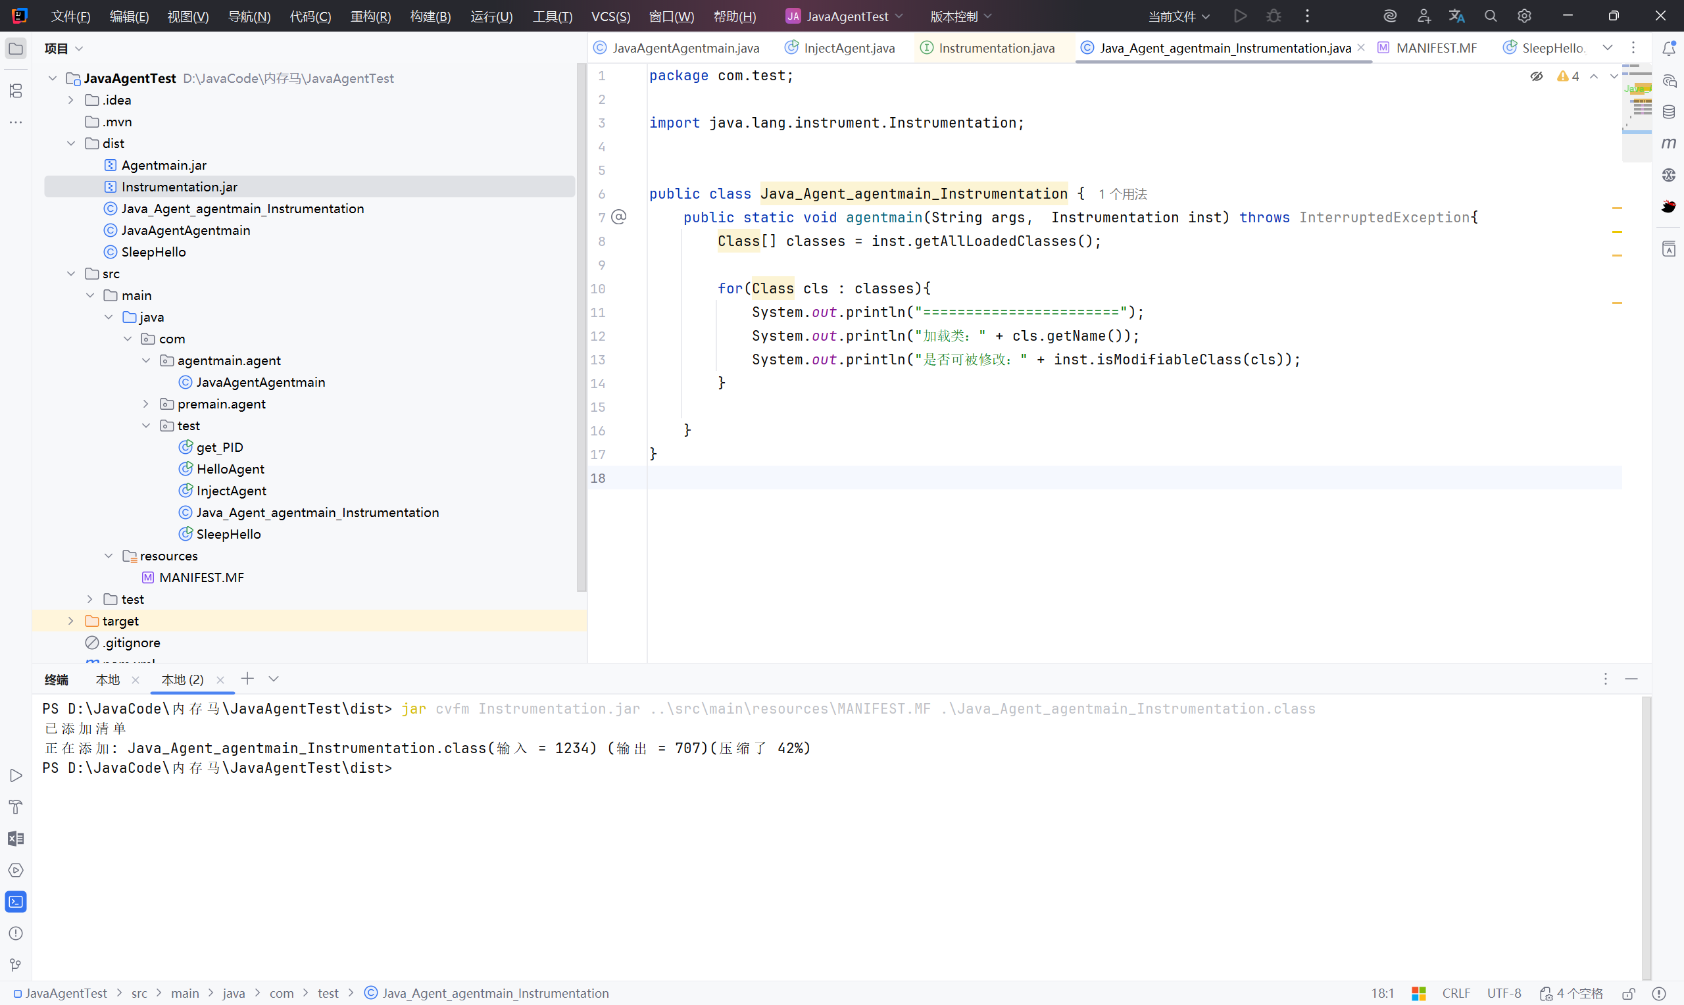Open the Database tool window icon
This screenshot has height=1005, width=1684.
point(1668,112)
